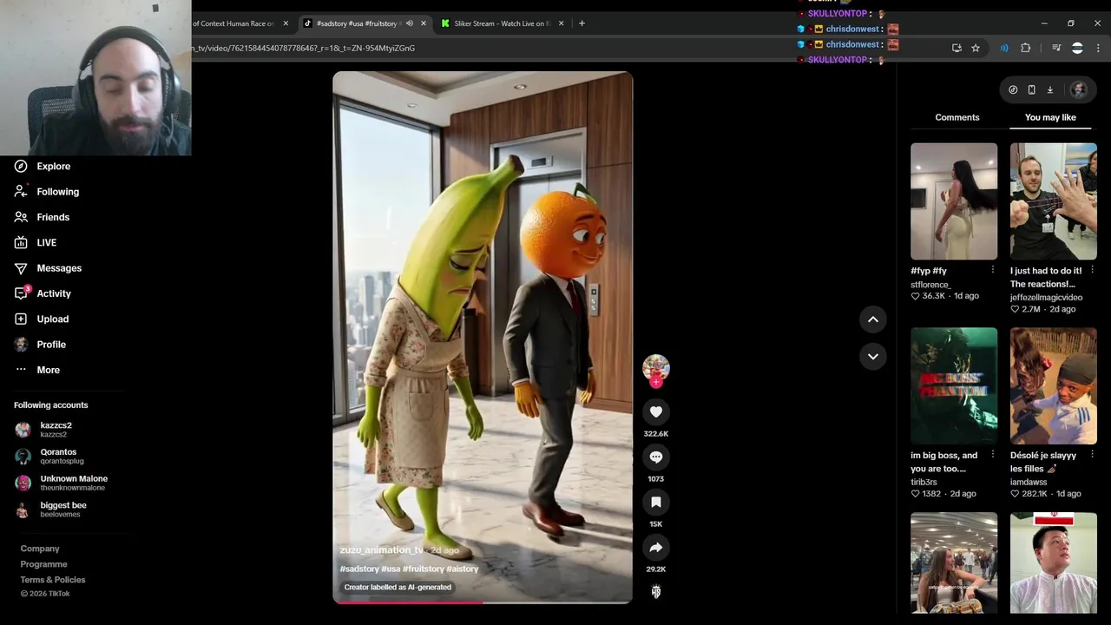Switch to the Comments tab
Screen dimensions: 1111x625
pos(957,117)
